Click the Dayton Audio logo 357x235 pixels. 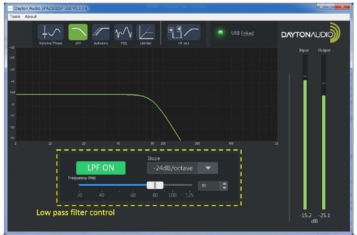click(x=311, y=34)
